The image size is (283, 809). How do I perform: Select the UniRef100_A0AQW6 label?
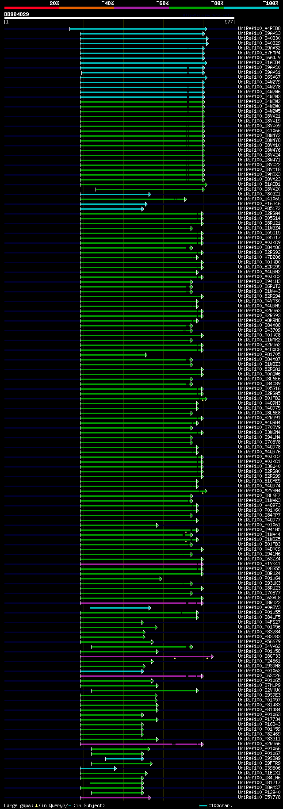pos(259,374)
